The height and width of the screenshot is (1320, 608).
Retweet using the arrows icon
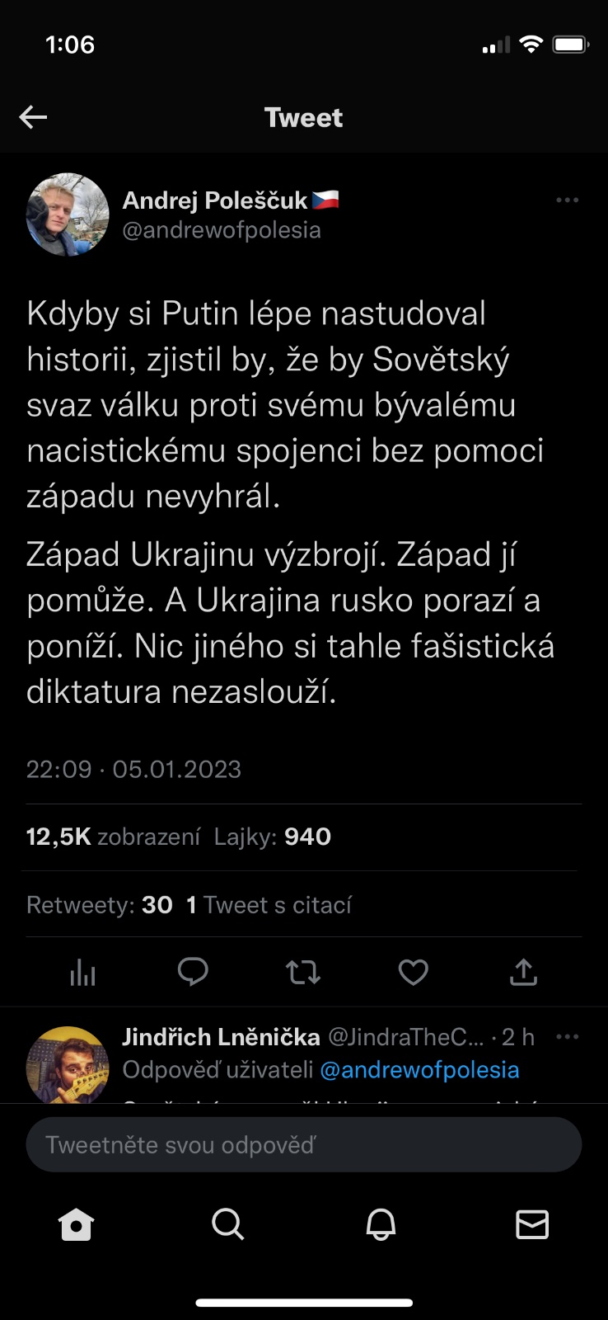point(303,973)
